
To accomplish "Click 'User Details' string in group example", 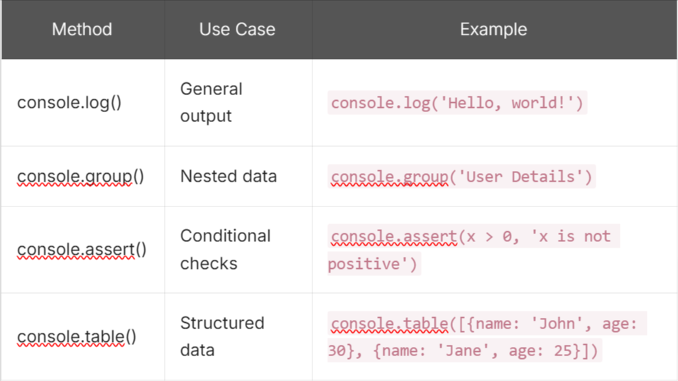I will click(520, 176).
